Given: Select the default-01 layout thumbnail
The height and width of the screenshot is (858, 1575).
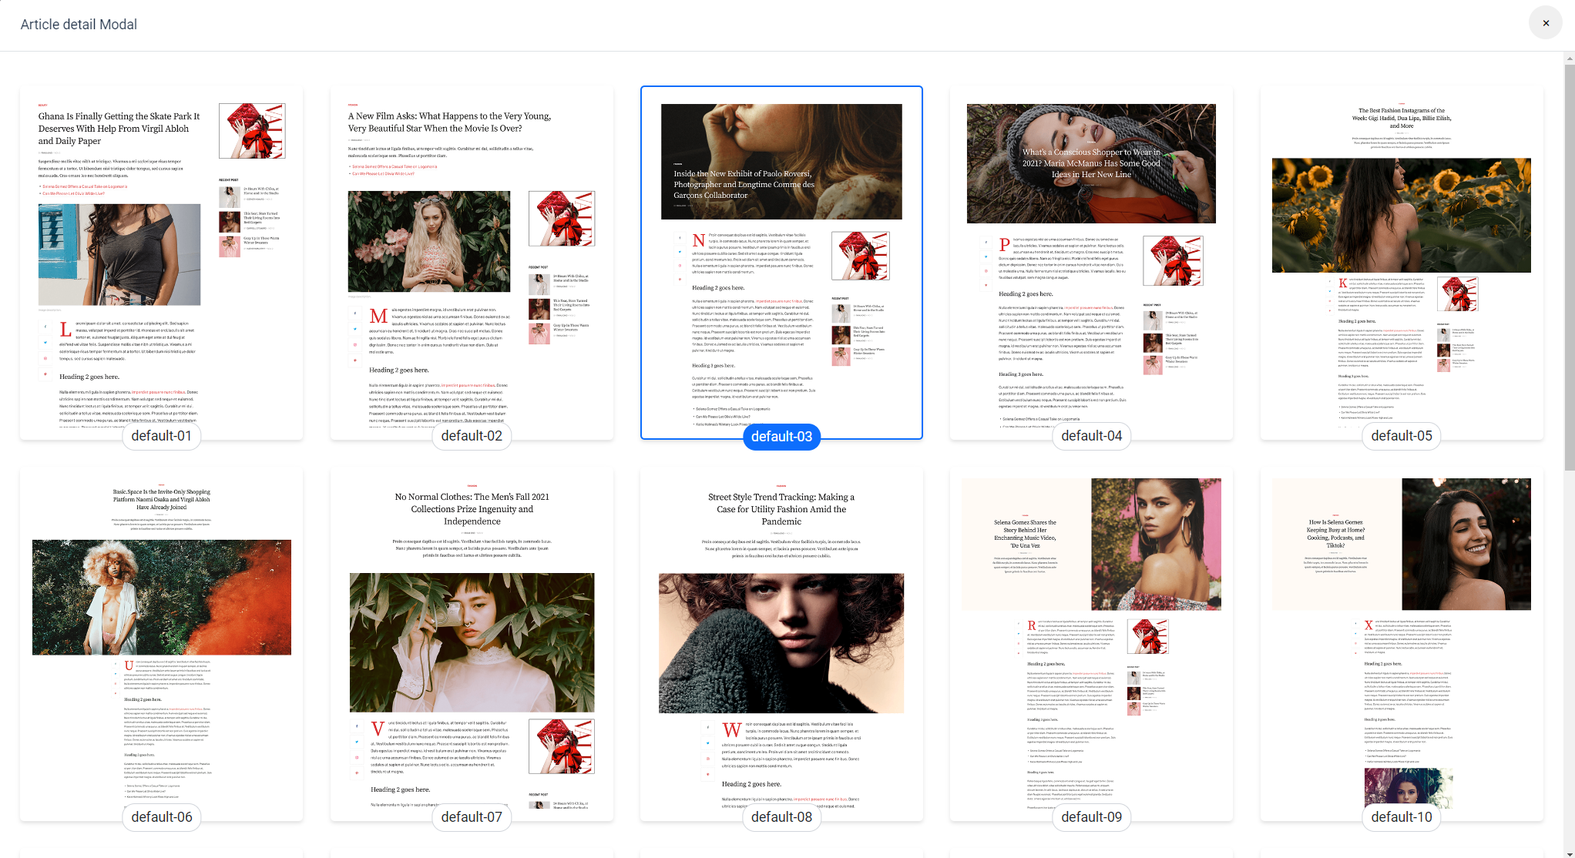Looking at the screenshot, I should coord(161,262).
